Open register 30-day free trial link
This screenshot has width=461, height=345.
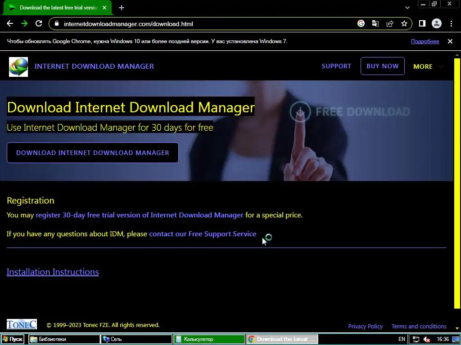(x=140, y=215)
